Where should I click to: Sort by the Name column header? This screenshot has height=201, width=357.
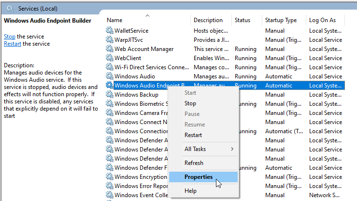pyautogui.click(x=114, y=20)
